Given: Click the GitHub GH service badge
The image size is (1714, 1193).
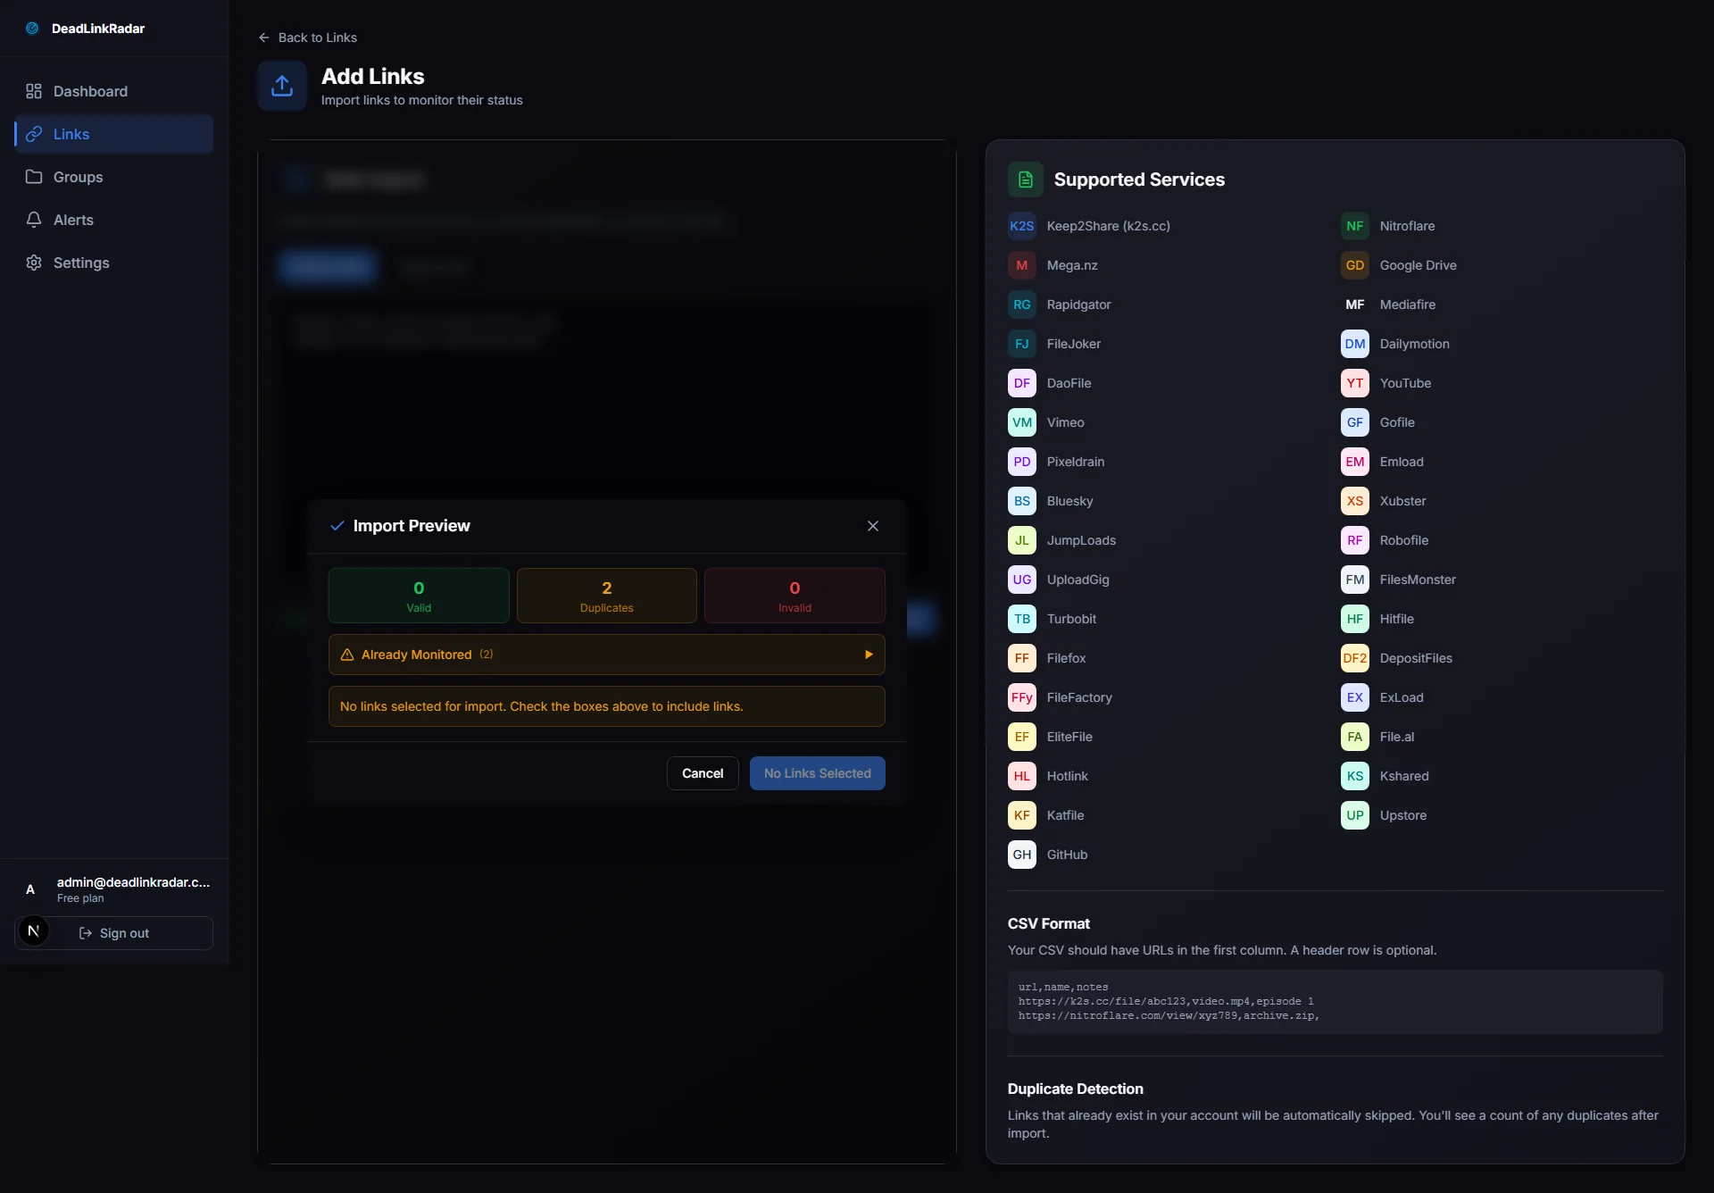Looking at the screenshot, I should point(1021,855).
